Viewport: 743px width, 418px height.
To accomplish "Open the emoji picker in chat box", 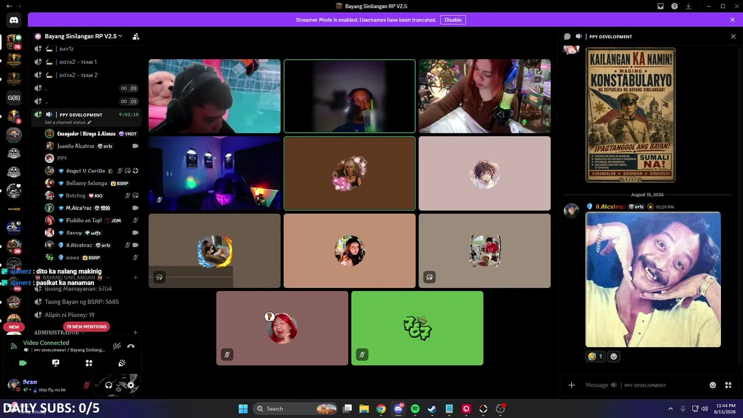I will click(713, 385).
